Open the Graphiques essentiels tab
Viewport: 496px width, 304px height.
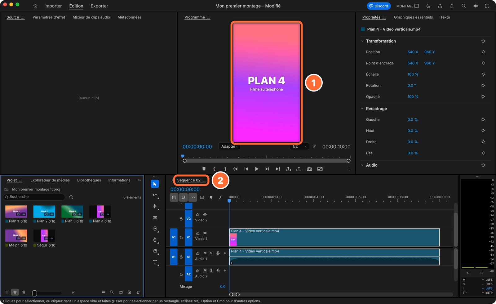pyautogui.click(x=413, y=17)
